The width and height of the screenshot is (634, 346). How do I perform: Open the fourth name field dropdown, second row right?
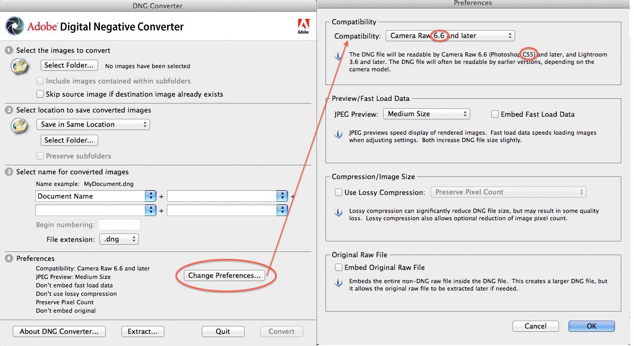282,210
